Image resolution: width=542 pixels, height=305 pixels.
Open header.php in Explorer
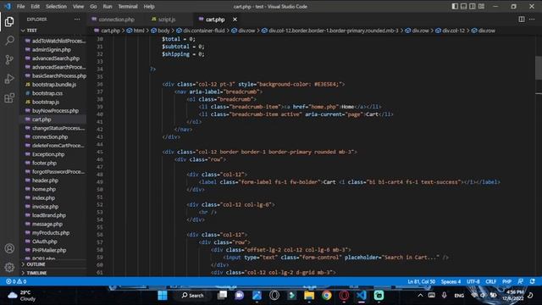coord(45,180)
